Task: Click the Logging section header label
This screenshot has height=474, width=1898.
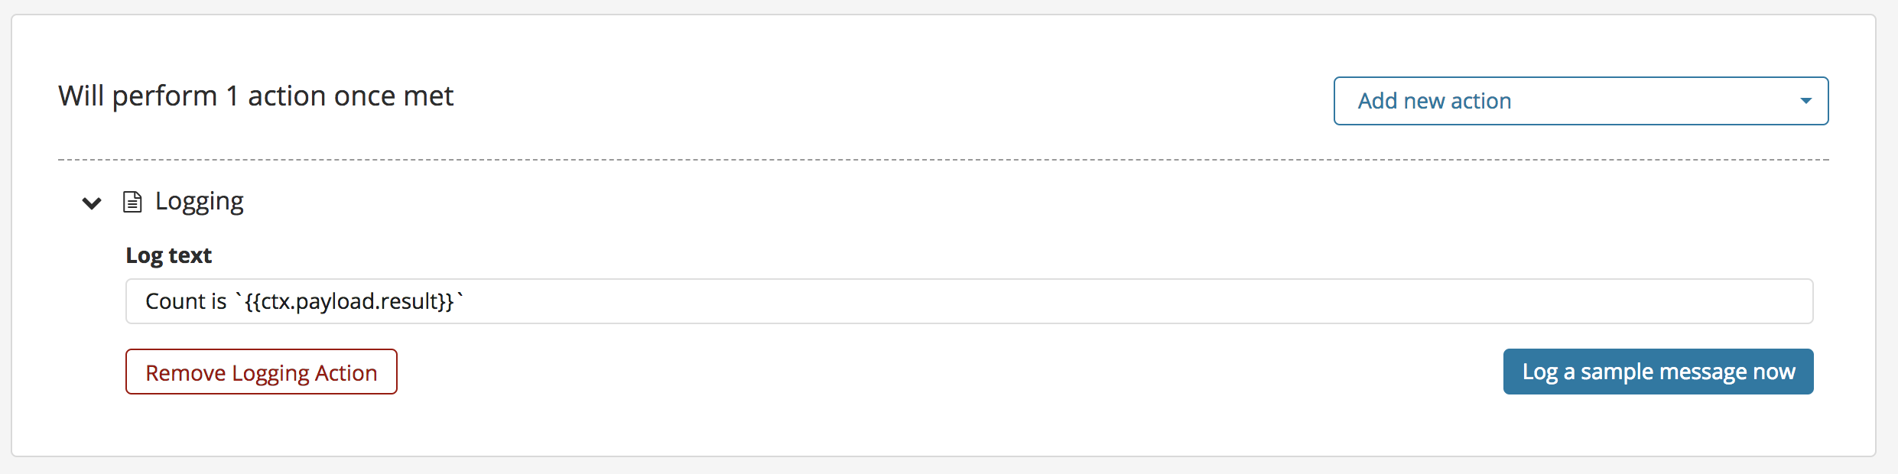Action: point(200,201)
